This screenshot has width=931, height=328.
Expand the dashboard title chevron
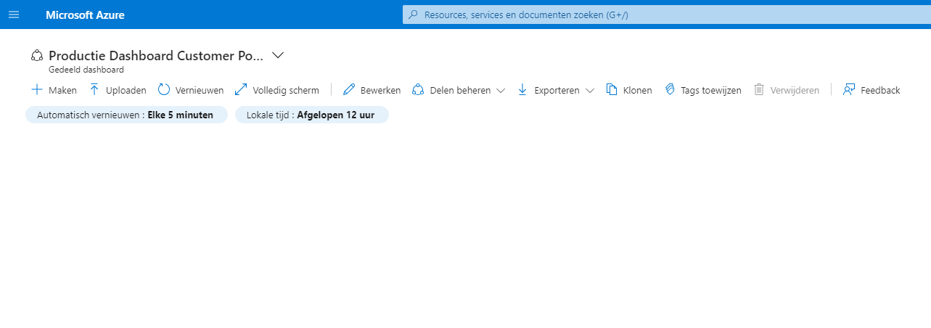pos(277,55)
